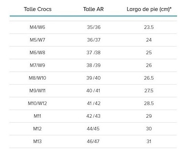Click the 28.5 foot length value

pyautogui.click(x=149, y=103)
